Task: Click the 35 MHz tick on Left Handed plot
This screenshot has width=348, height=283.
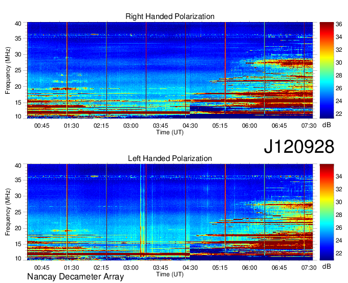Action: (x=18, y=180)
